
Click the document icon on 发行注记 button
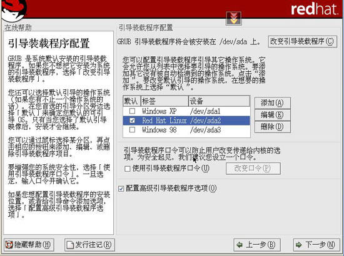(70, 245)
